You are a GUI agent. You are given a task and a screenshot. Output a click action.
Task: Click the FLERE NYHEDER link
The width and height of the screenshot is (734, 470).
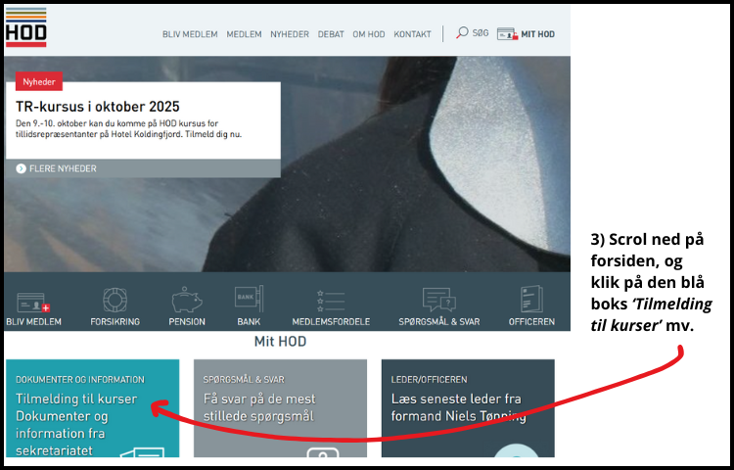[x=63, y=168]
